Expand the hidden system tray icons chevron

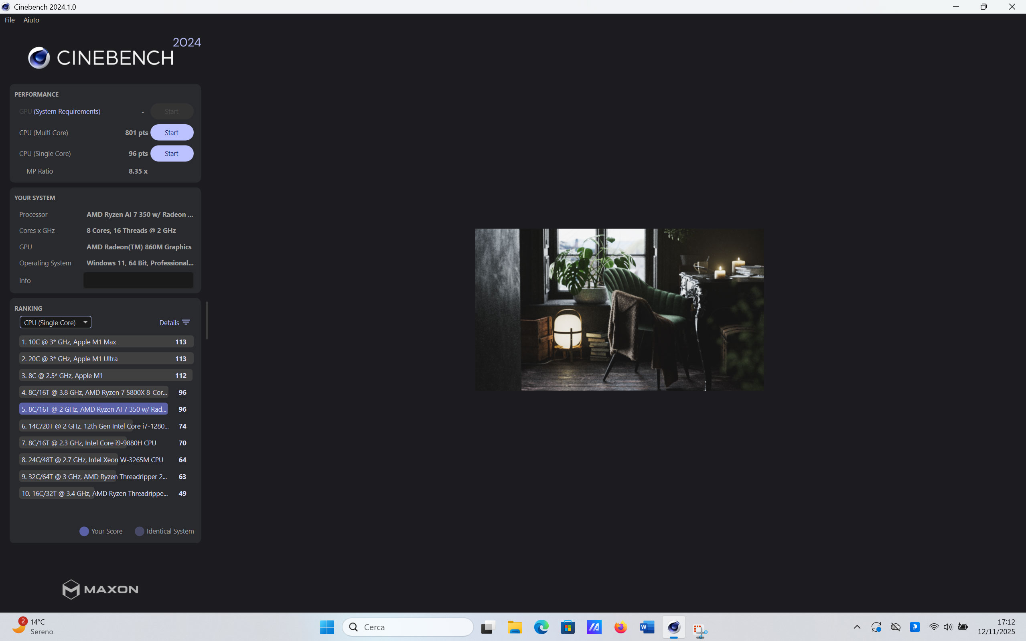pos(857,627)
